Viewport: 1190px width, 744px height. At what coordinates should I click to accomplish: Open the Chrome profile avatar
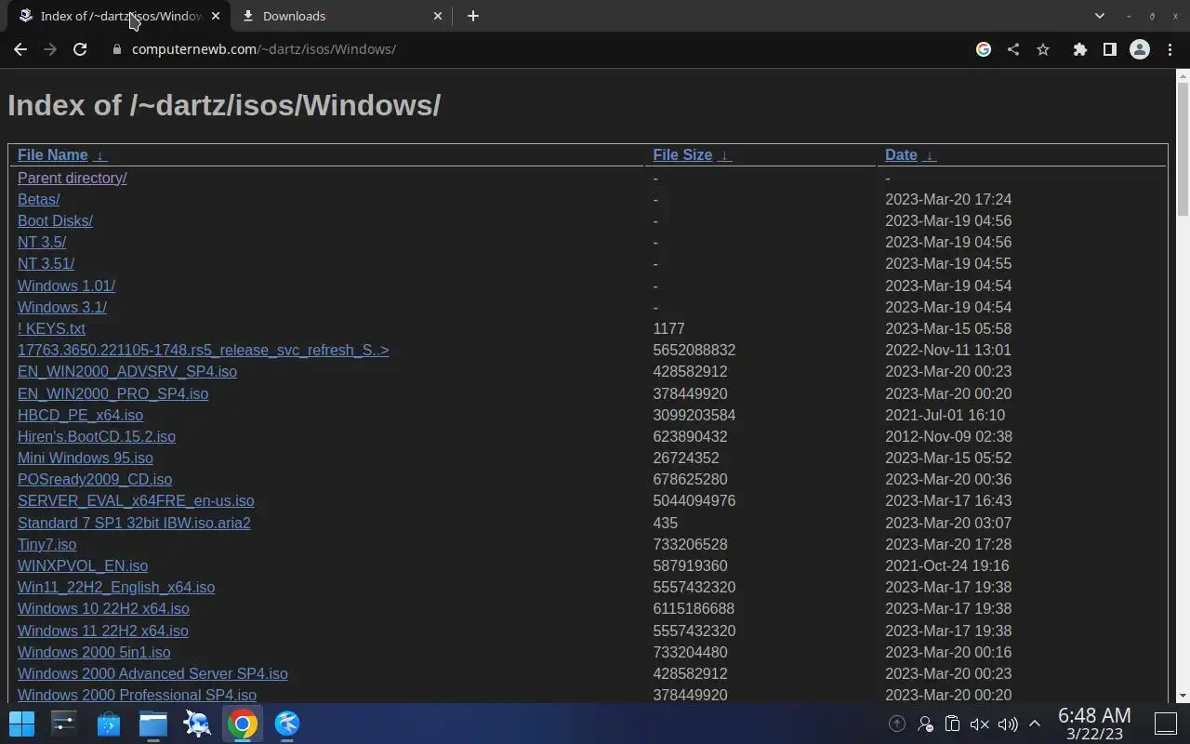pyautogui.click(x=1140, y=49)
